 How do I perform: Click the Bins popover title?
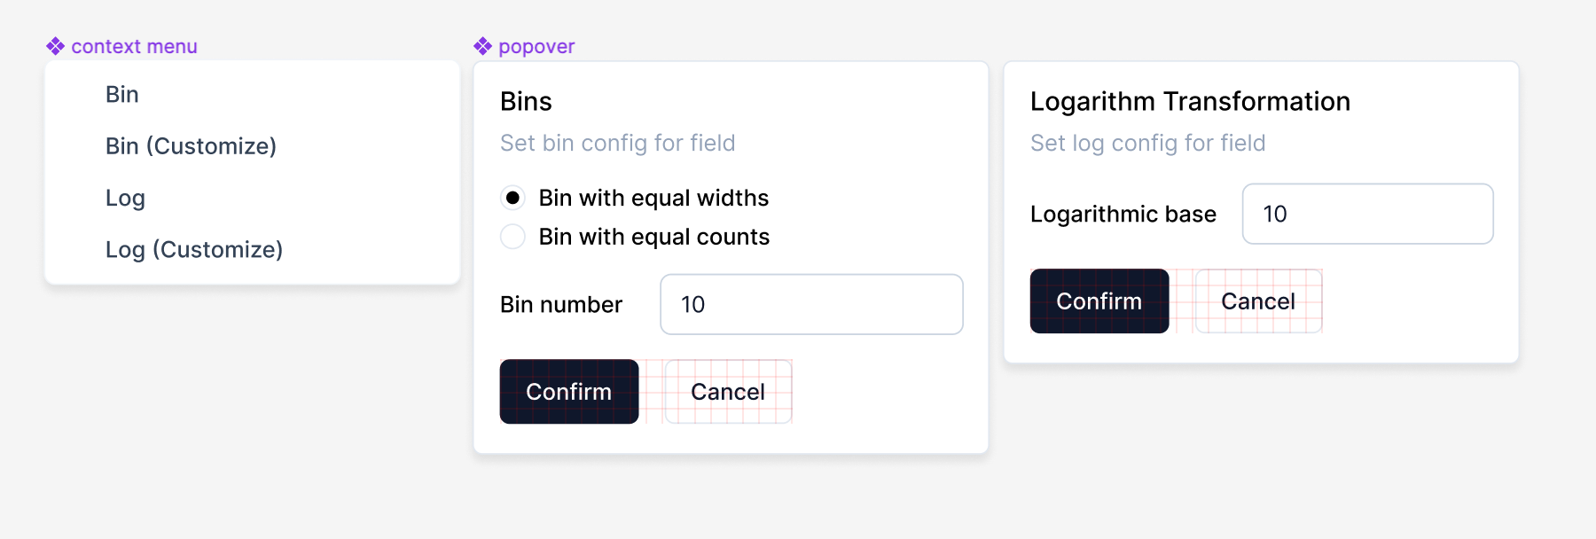(x=526, y=101)
